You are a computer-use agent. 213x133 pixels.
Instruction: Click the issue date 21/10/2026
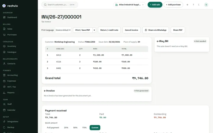pyautogui.click(x=114, y=42)
